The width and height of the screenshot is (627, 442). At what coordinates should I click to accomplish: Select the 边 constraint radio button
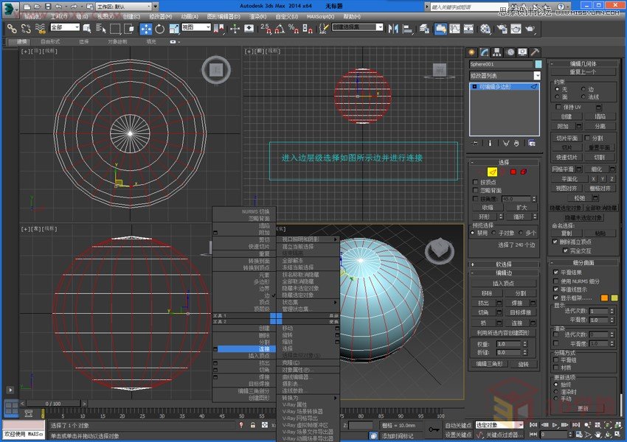585,88
